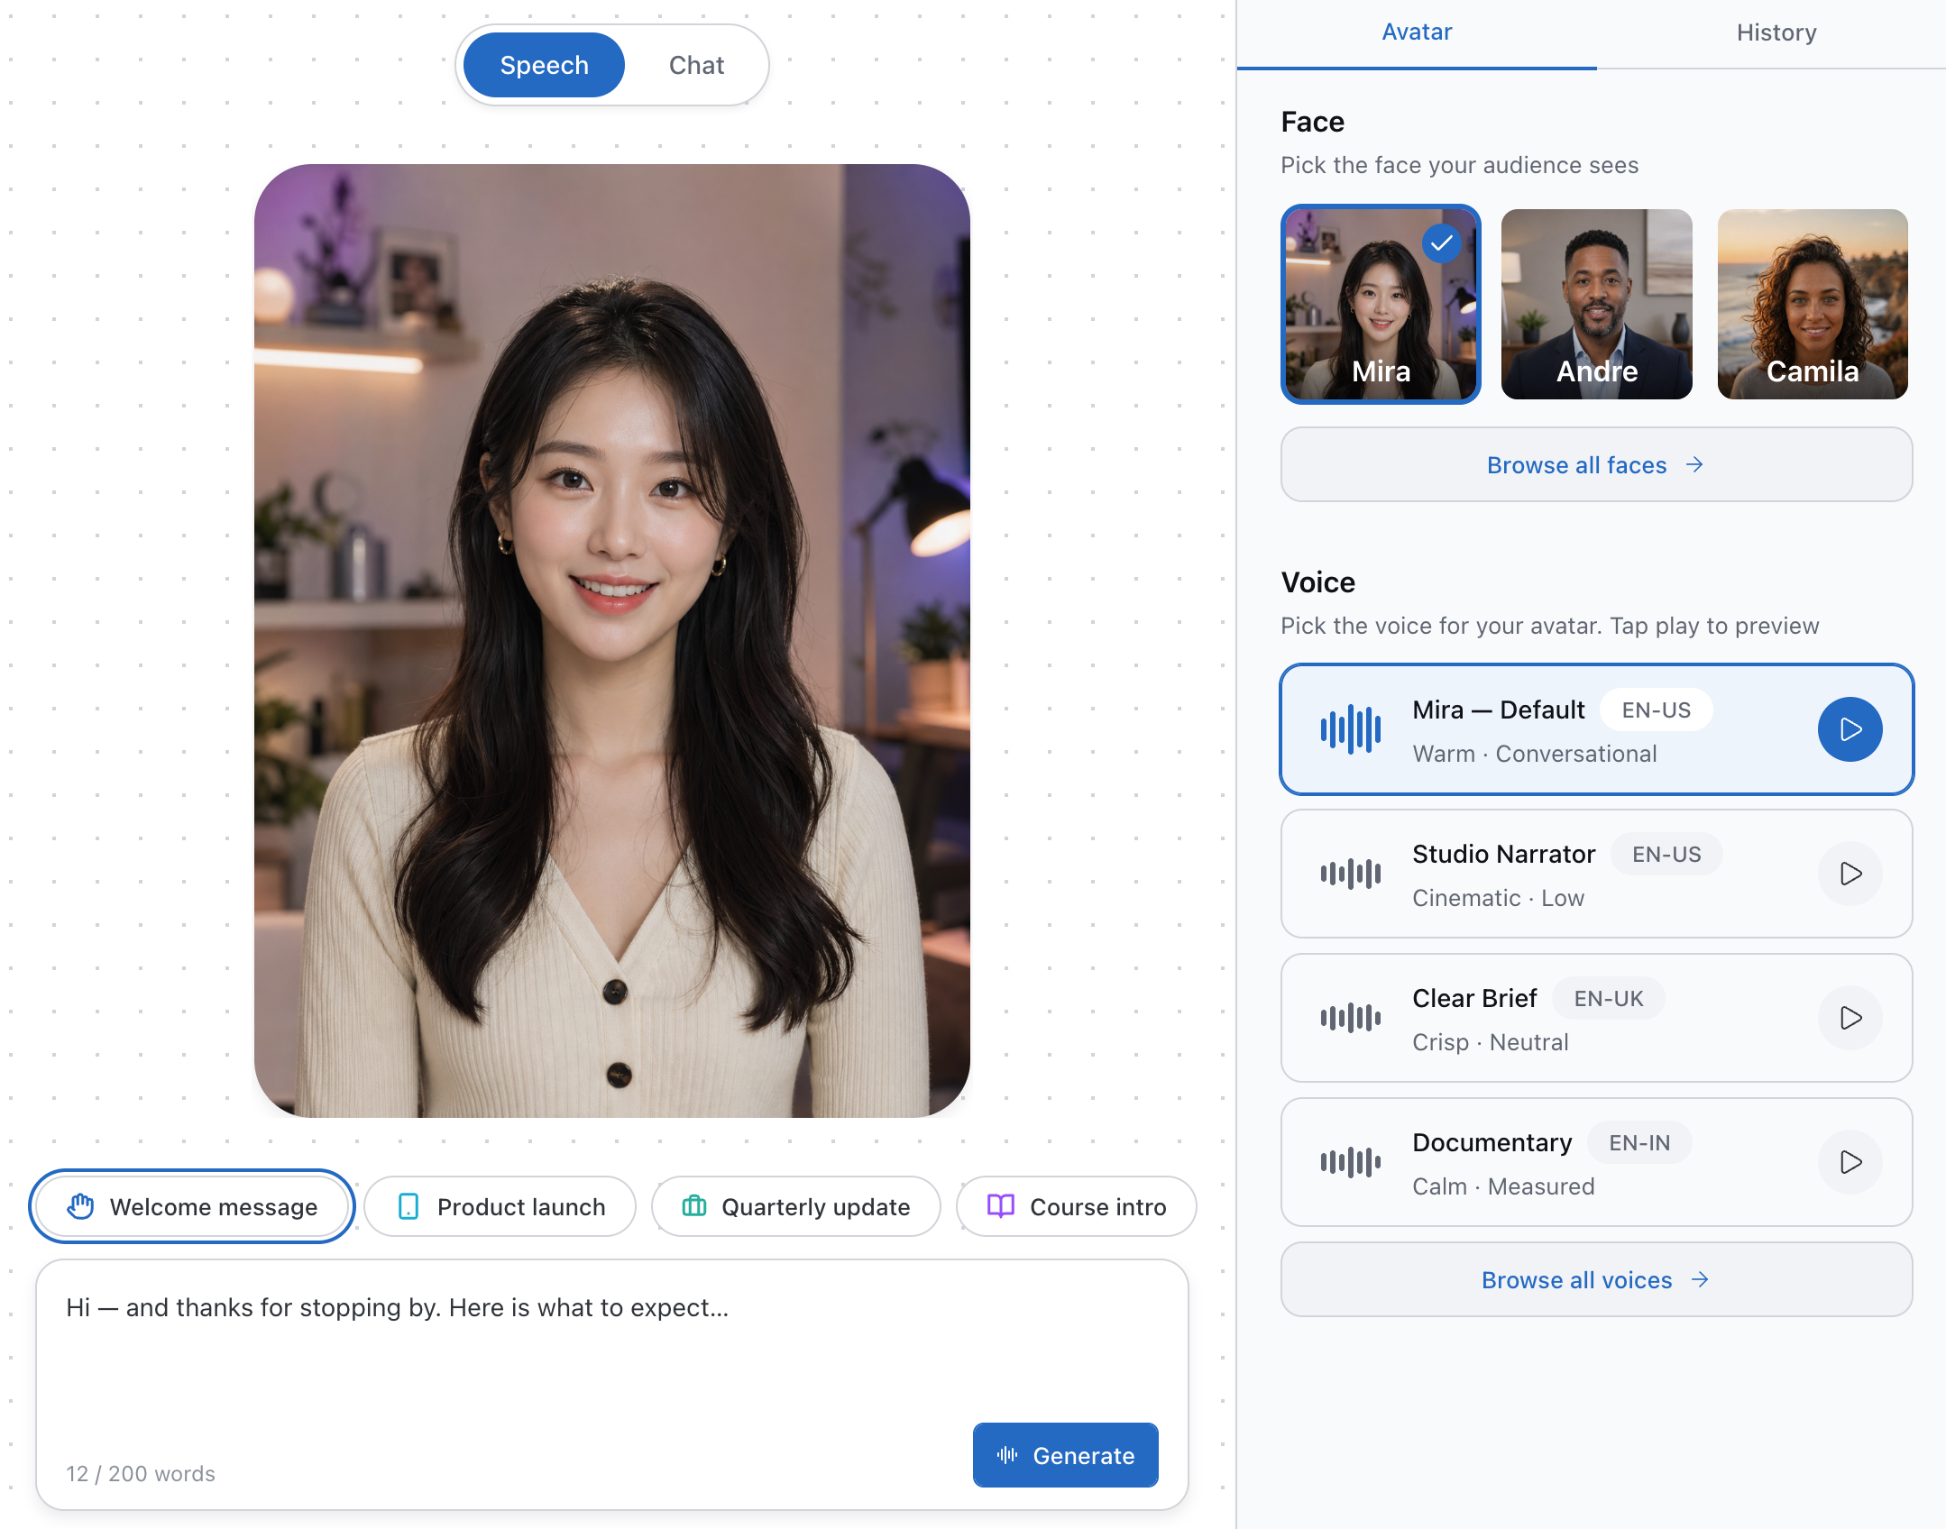Screen dimensions: 1946x1529
Task: Choose the Andre face thumbnail
Action: (1596, 305)
